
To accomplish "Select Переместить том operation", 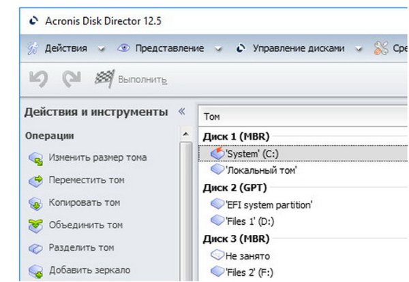I will pyautogui.click(x=87, y=180).
